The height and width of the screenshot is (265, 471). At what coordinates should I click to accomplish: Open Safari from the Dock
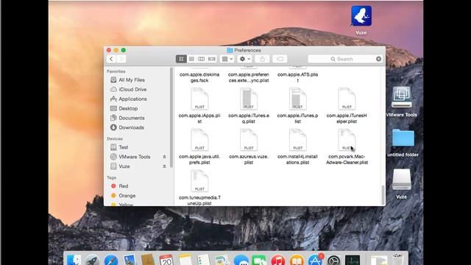pos(111,260)
